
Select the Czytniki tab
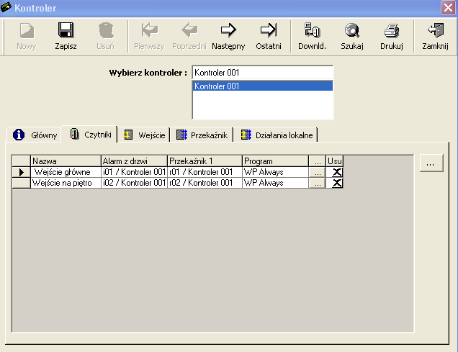[89, 135]
